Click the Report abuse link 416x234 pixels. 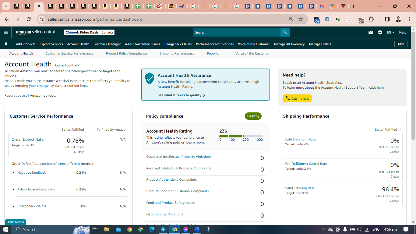click(x=15, y=95)
